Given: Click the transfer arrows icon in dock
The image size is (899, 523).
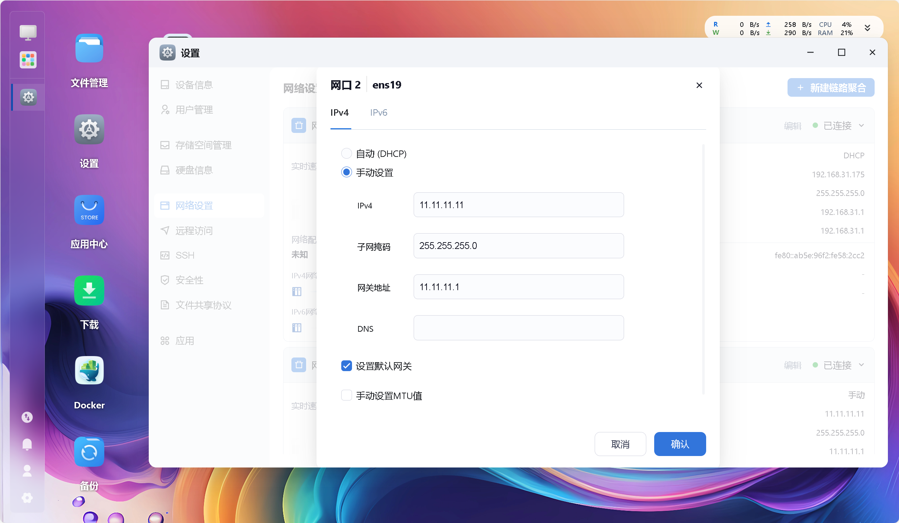Looking at the screenshot, I should click(x=27, y=417).
